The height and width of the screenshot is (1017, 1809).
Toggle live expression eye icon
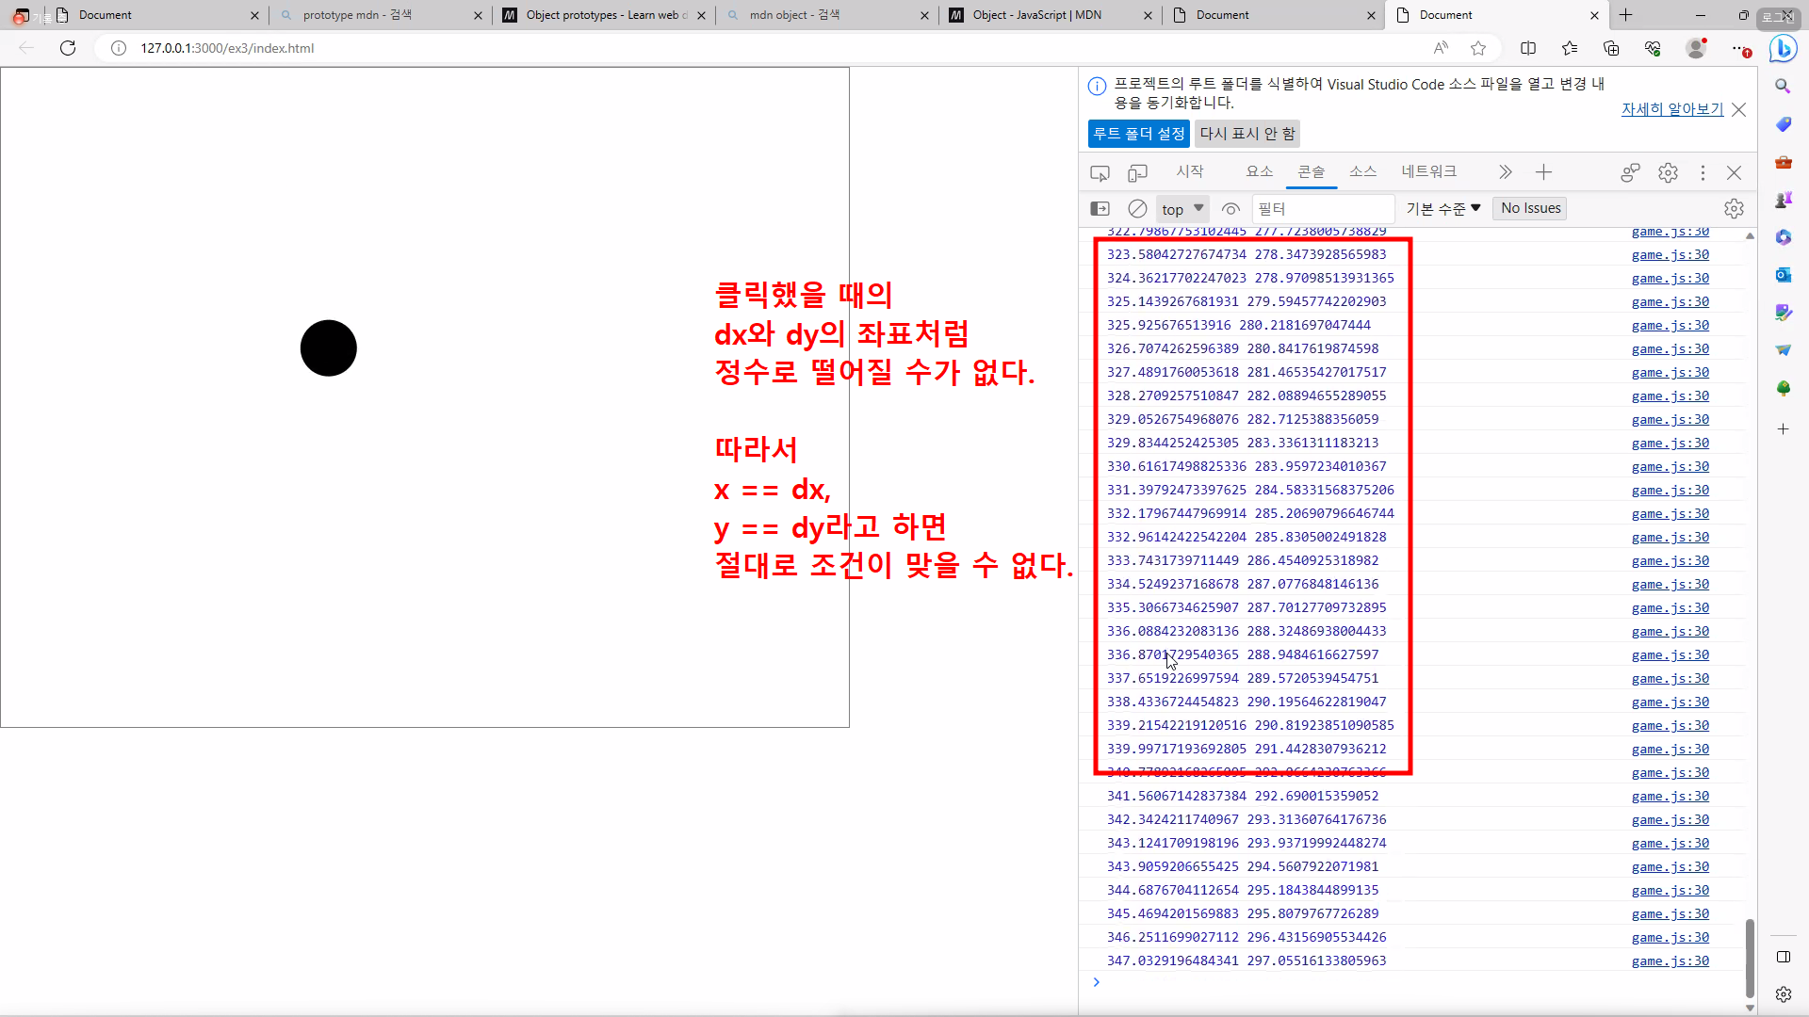point(1230,208)
